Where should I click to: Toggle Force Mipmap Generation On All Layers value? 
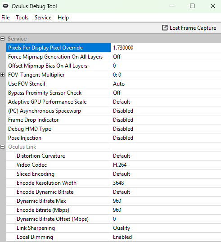(x=166, y=57)
